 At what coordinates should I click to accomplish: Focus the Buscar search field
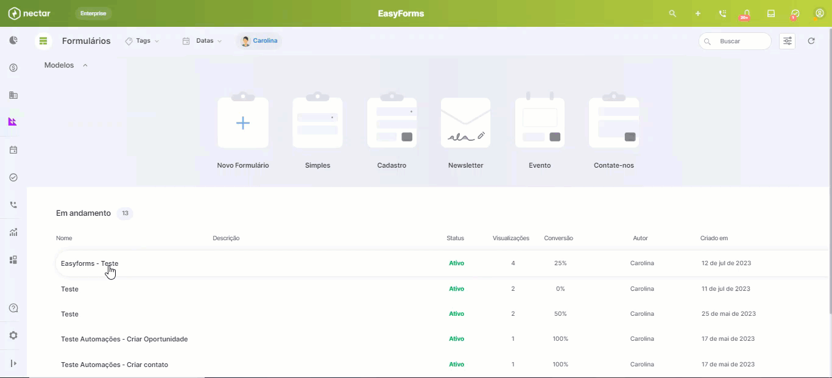click(x=735, y=41)
